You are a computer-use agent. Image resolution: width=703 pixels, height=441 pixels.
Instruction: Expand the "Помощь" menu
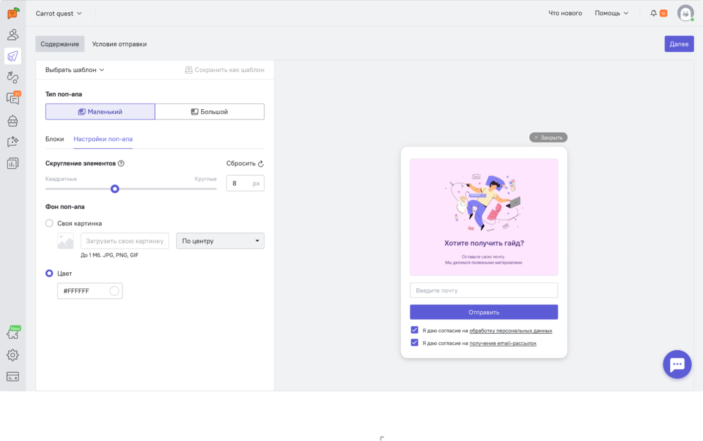point(611,13)
